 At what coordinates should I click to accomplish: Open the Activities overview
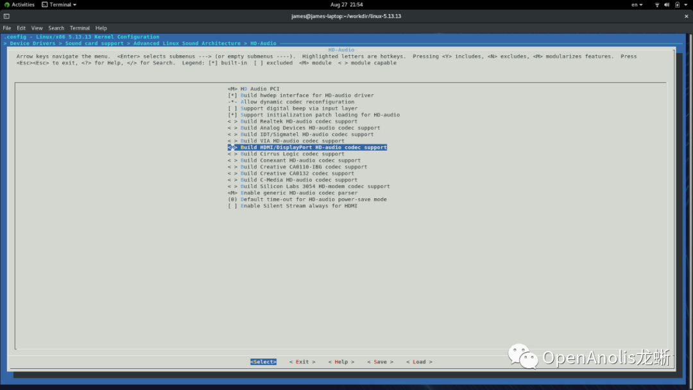point(19,4)
